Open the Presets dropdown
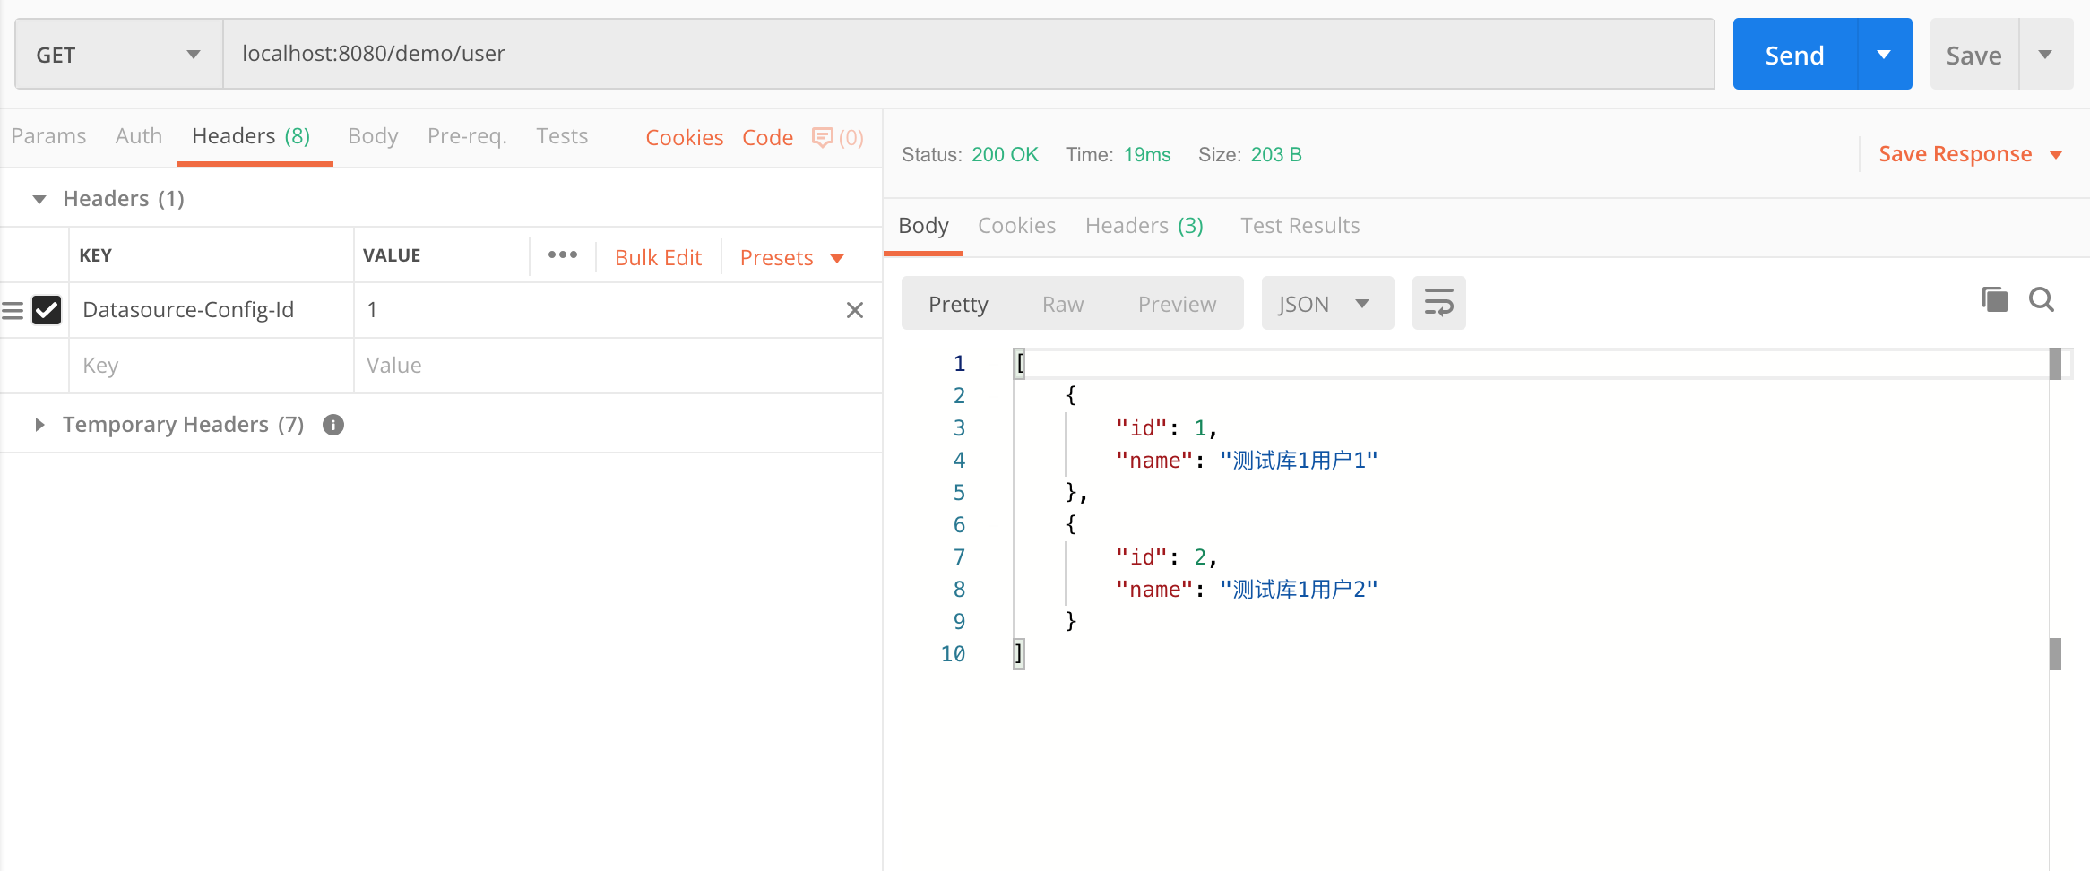 point(791,257)
